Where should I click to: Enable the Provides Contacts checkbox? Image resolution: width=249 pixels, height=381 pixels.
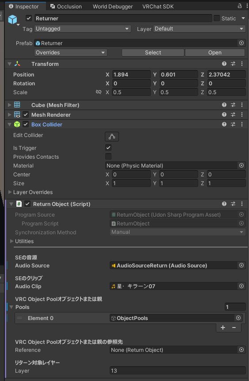click(x=108, y=156)
